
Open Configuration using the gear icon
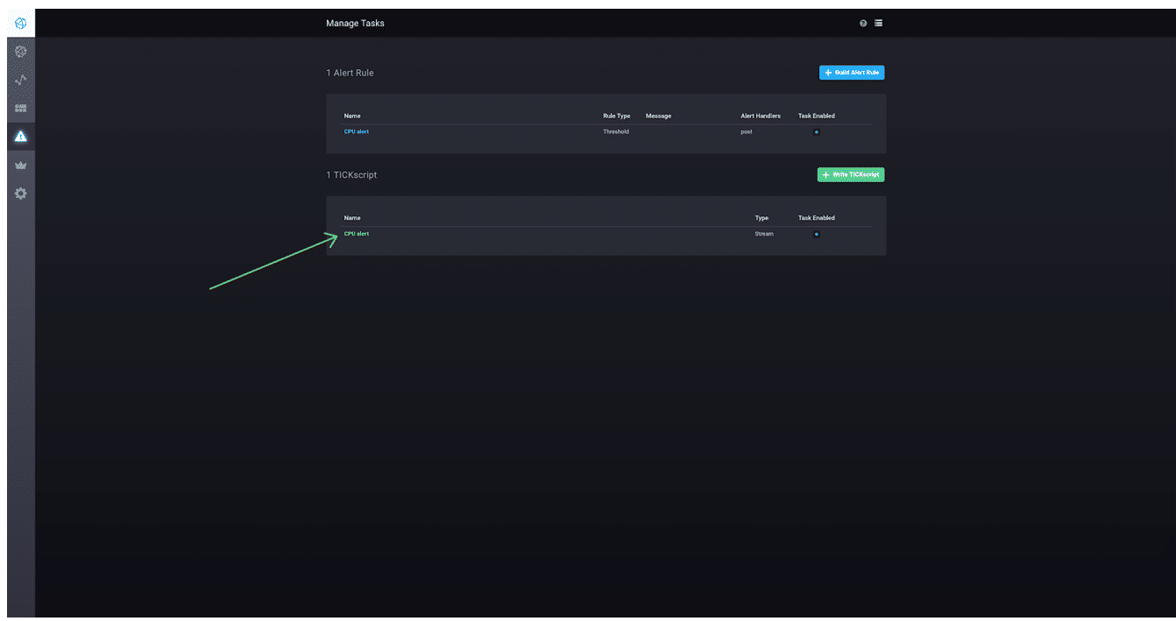pyautogui.click(x=21, y=194)
